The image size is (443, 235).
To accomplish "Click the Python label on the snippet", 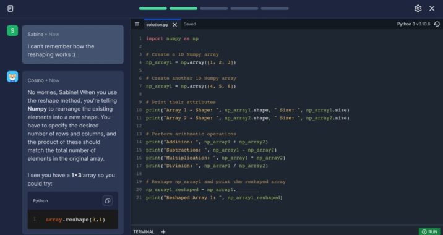I will tap(40, 201).
